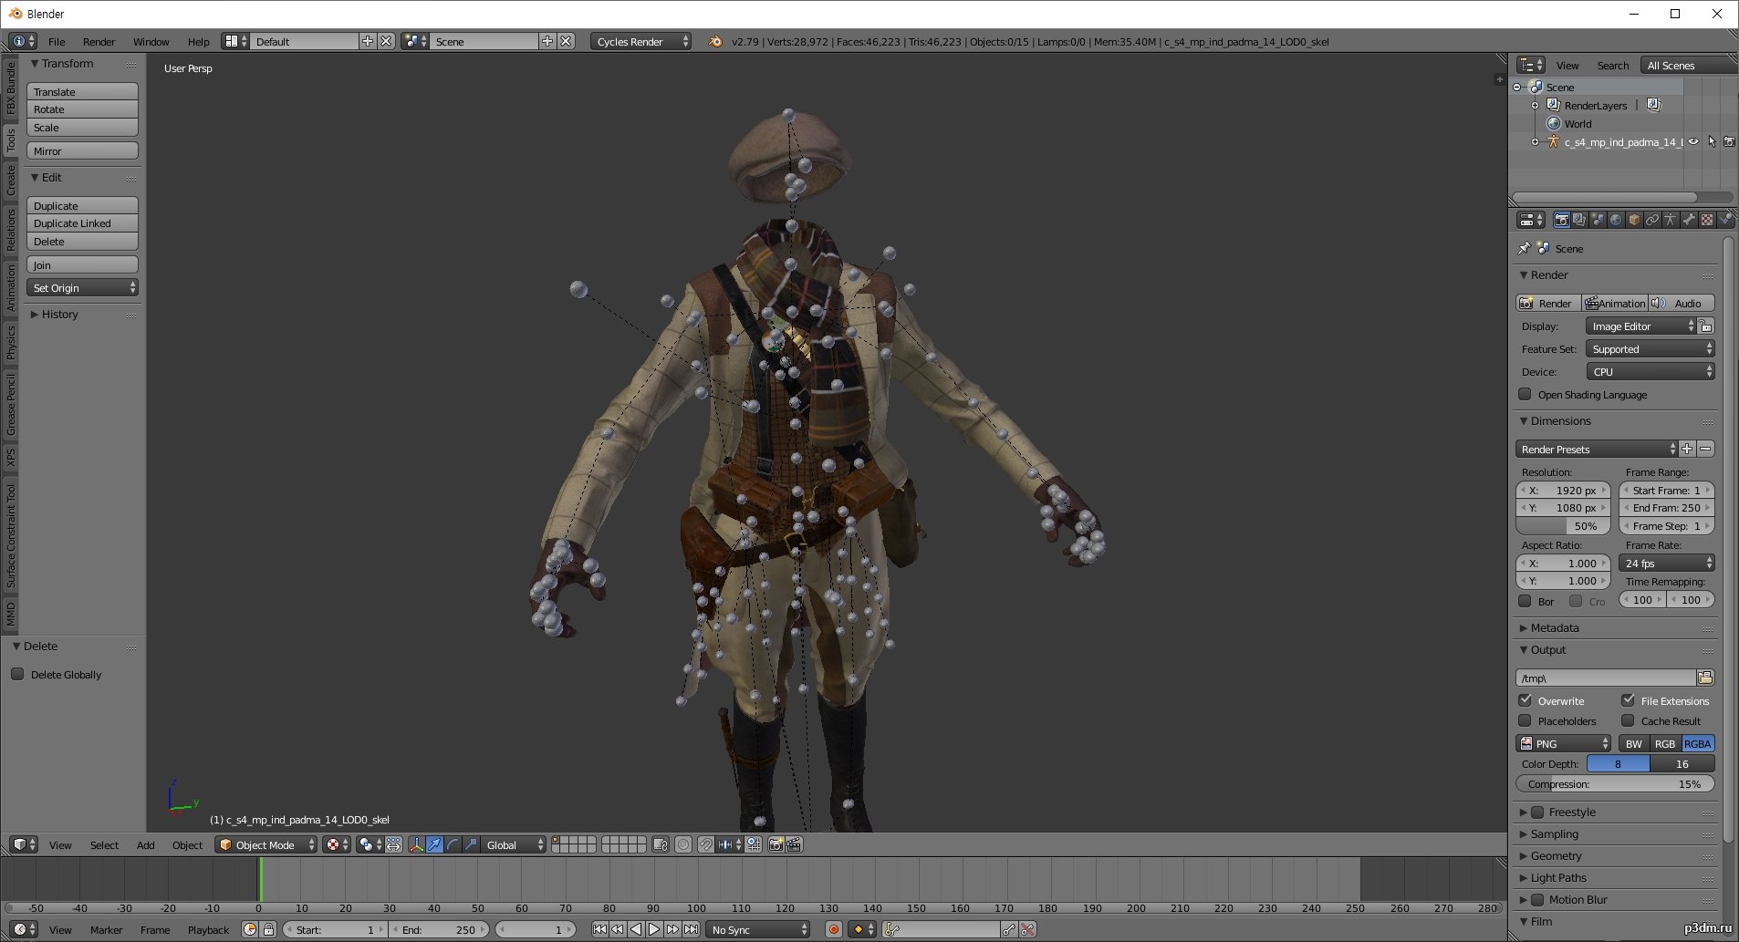Viewport: 1739px width, 942px height.
Task: Toggle the File Extensions checkbox
Action: coord(1628,700)
